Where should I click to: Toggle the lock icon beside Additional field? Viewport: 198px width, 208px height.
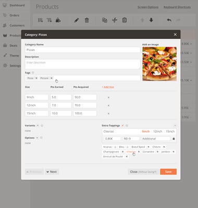(x=174, y=139)
